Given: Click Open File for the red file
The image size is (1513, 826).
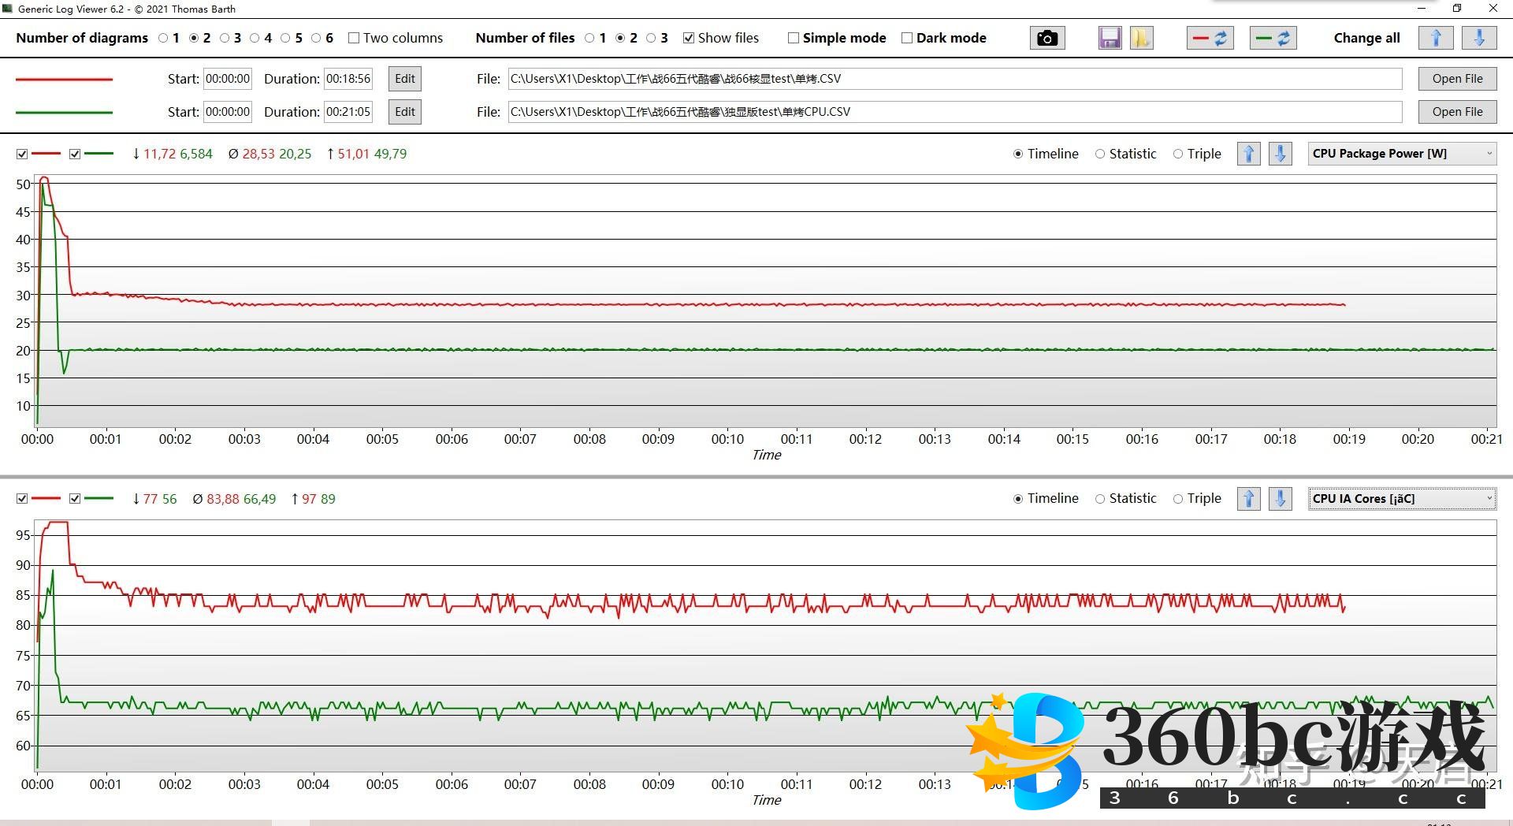Looking at the screenshot, I should pos(1456,79).
